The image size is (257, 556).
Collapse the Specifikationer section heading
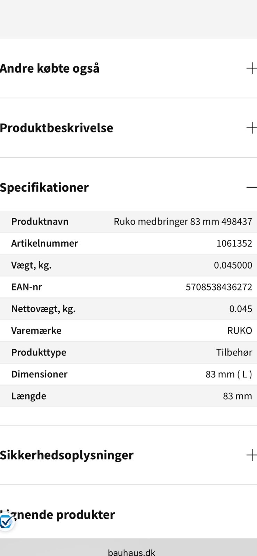(x=45, y=187)
